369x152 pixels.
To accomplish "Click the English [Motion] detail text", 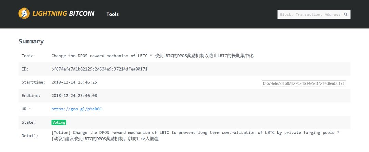I will (x=195, y=133).
